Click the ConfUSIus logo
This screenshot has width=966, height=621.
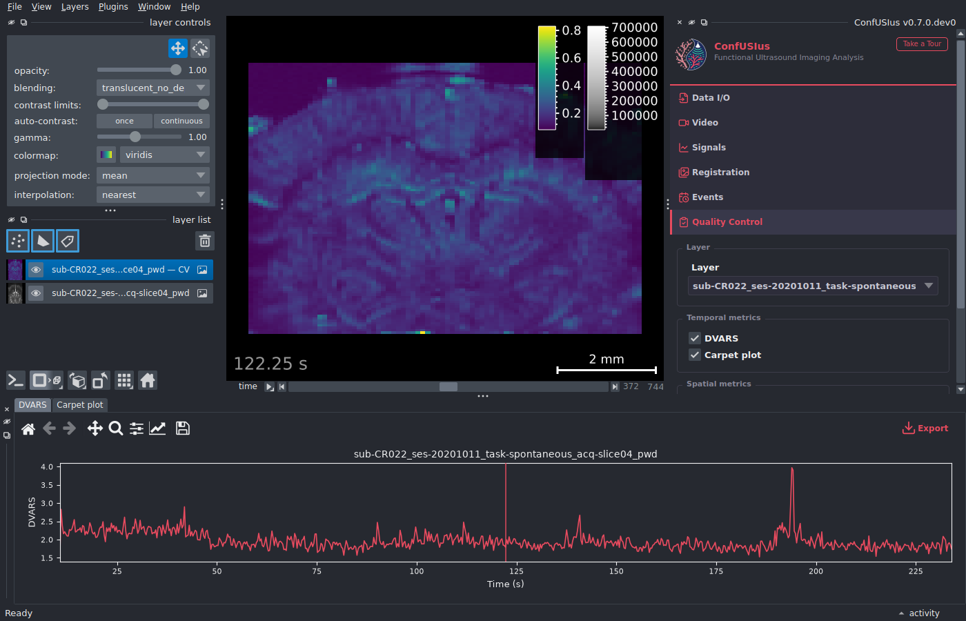(691, 54)
